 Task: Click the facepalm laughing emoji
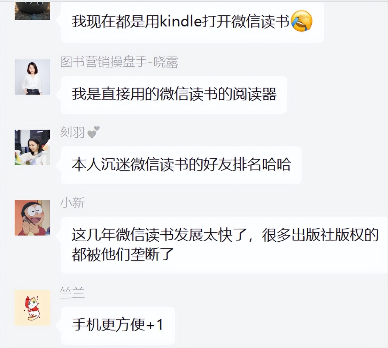[302, 21]
